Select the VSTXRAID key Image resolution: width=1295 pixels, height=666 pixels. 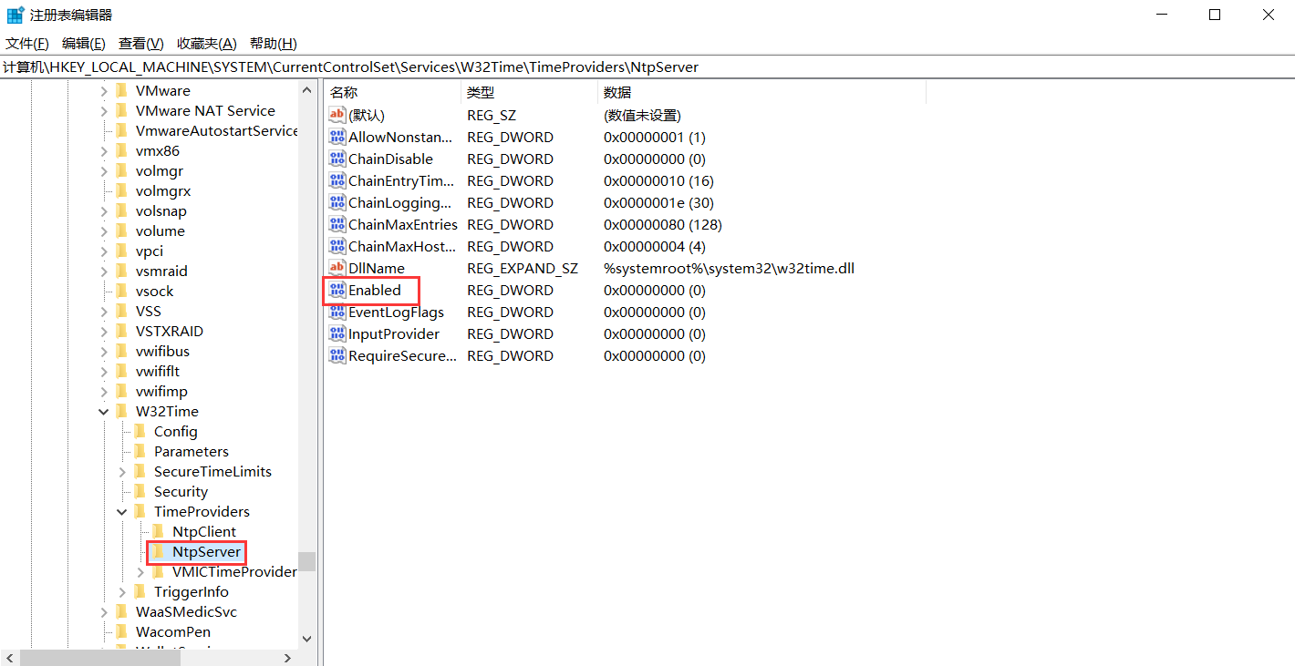click(170, 332)
